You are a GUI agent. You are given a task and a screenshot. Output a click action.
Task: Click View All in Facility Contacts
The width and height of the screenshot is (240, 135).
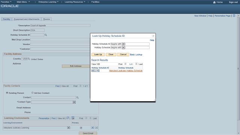tap(65, 86)
